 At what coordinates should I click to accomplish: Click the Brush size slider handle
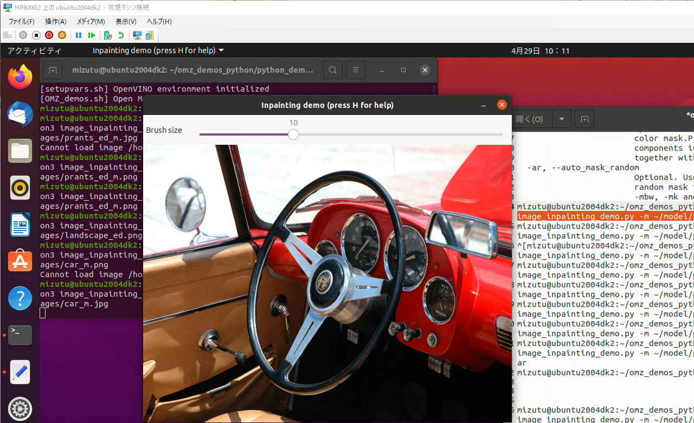(x=293, y=134)
